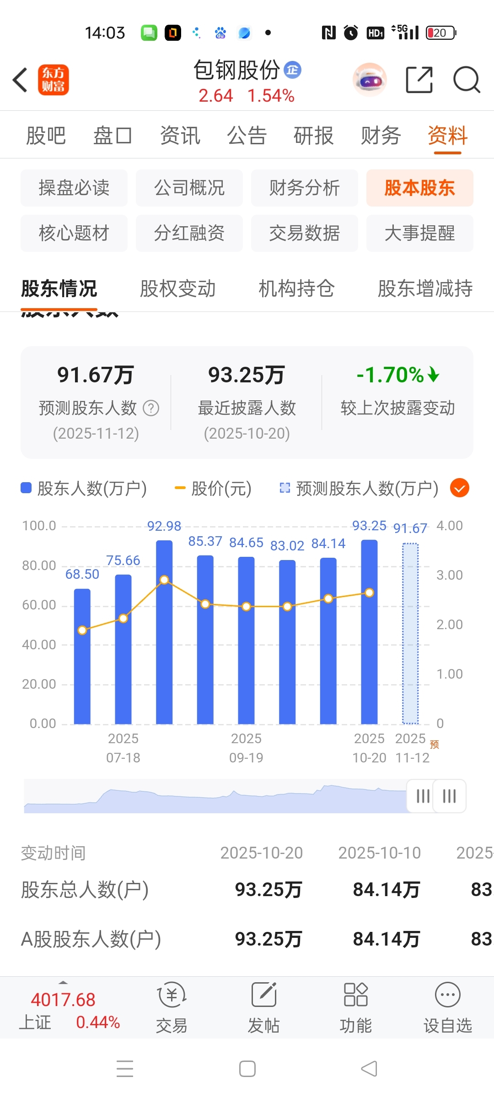This screenshot has width=494, height=1099.
Task: Open the 公司概况 section button
Action: click(189, 188)
